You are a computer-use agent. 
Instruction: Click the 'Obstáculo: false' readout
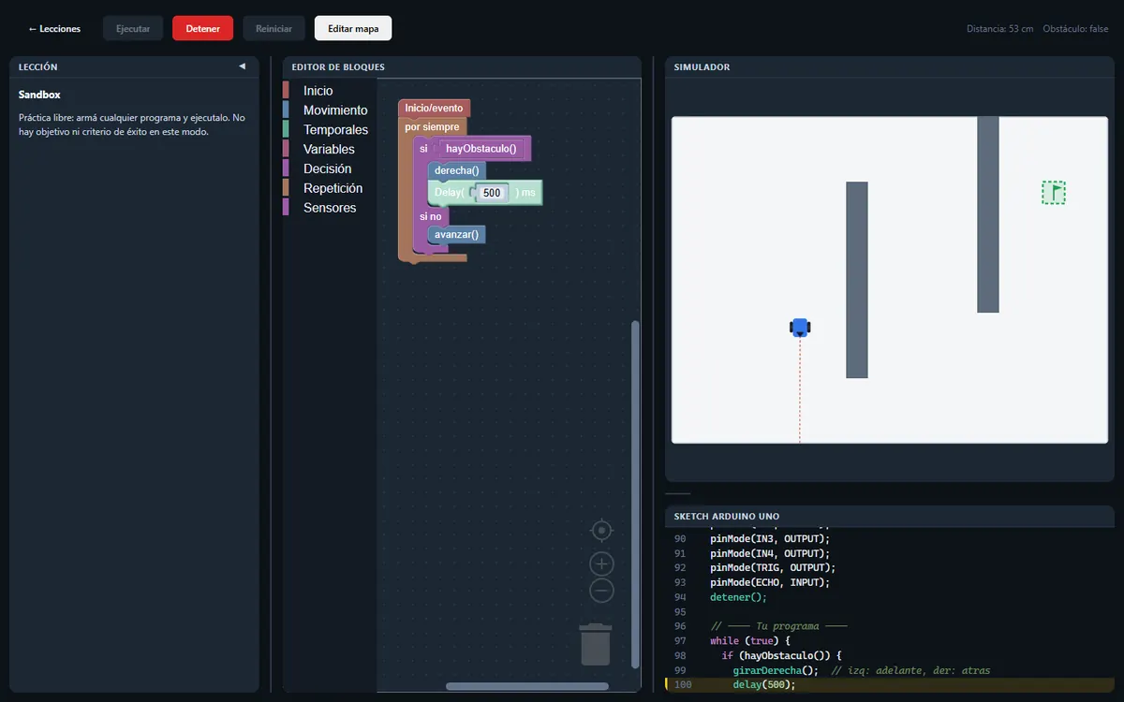[x=1075, y=29]
